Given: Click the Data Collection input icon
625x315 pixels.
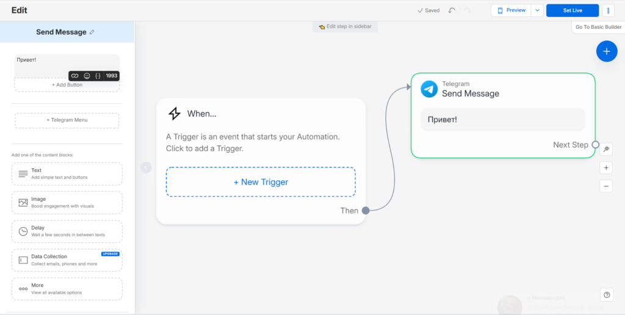Looking at the screenshot, I should coord(23,260).
